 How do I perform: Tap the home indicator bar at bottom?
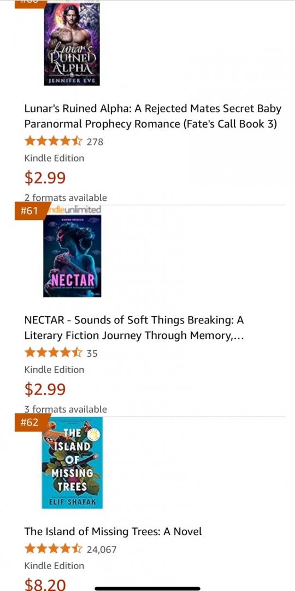(147, 588)
